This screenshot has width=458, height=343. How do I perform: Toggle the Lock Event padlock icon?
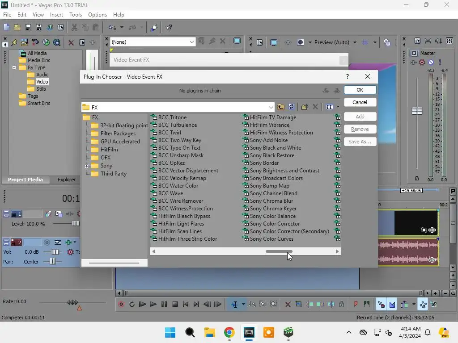tap(341, 304)
